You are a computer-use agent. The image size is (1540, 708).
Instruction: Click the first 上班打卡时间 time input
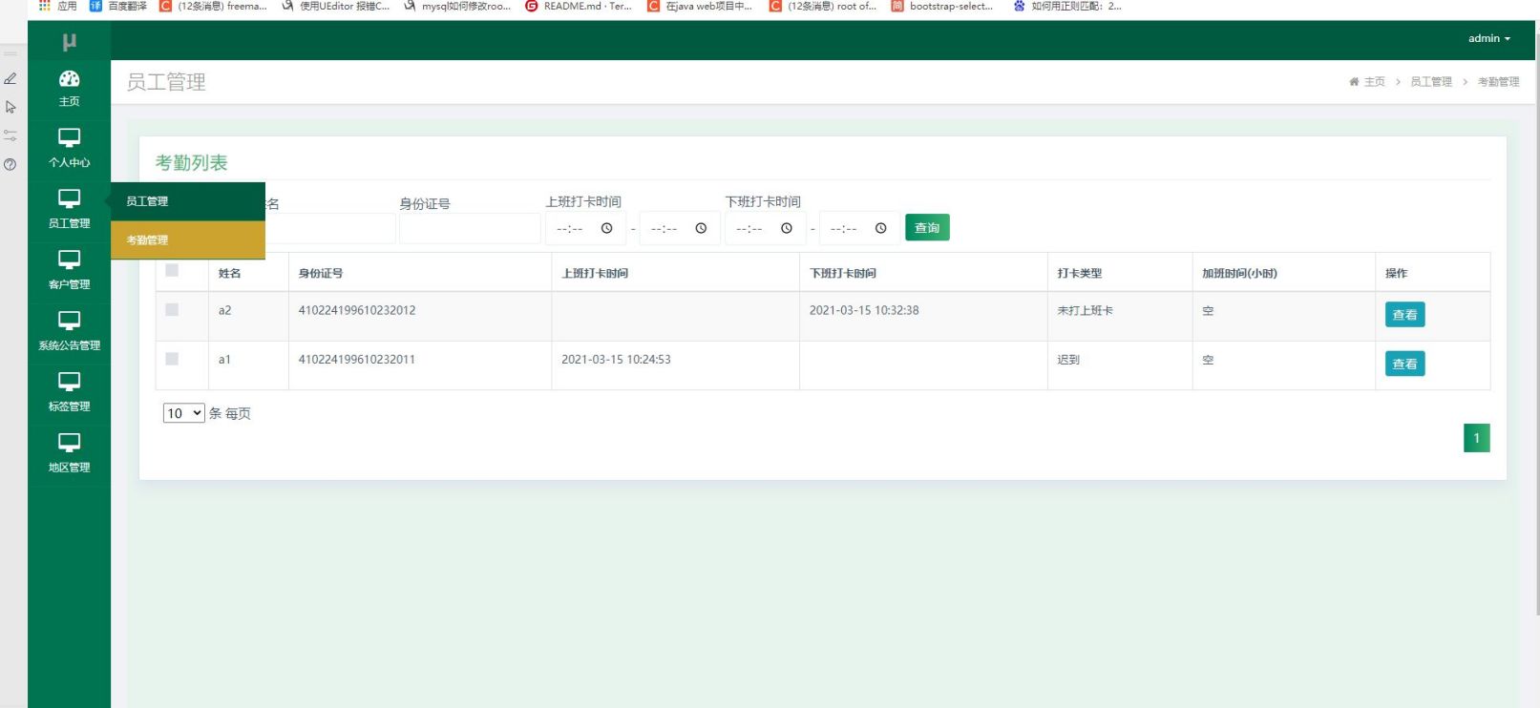585,228
